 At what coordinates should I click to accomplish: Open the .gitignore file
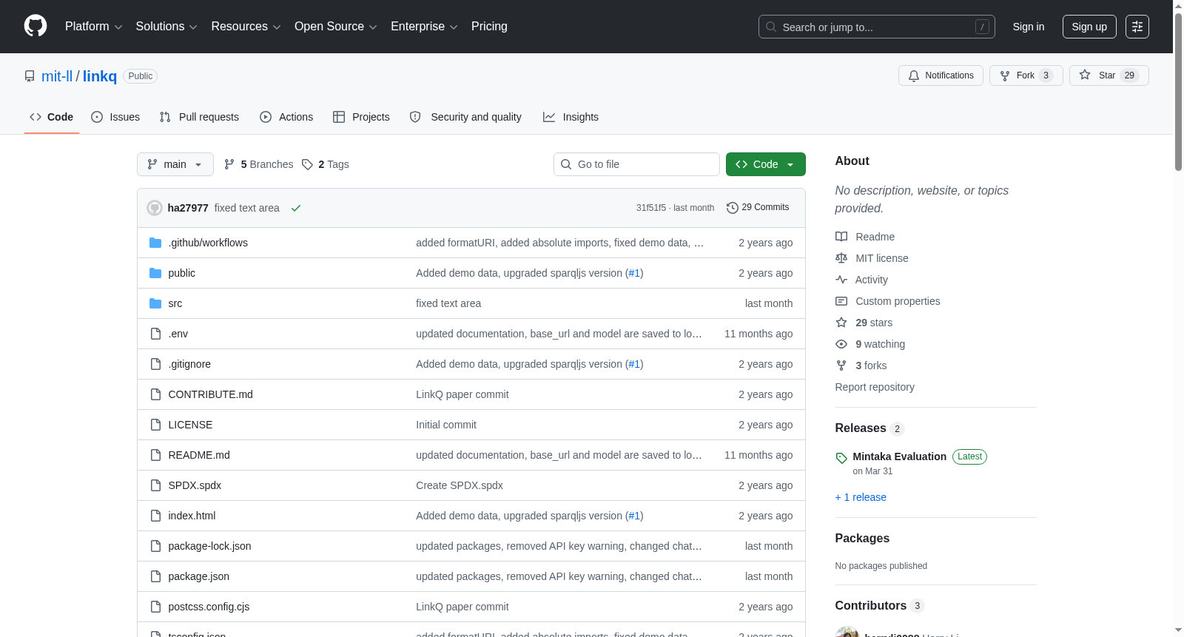pyautogui.click(x=189, y=364)
